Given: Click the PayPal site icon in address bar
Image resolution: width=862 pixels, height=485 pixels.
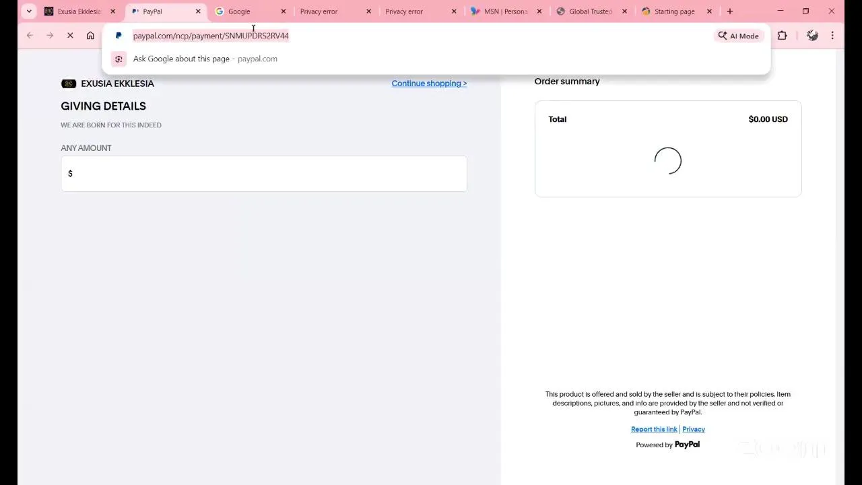Looking at the screenshot, I should coord(119,36).
